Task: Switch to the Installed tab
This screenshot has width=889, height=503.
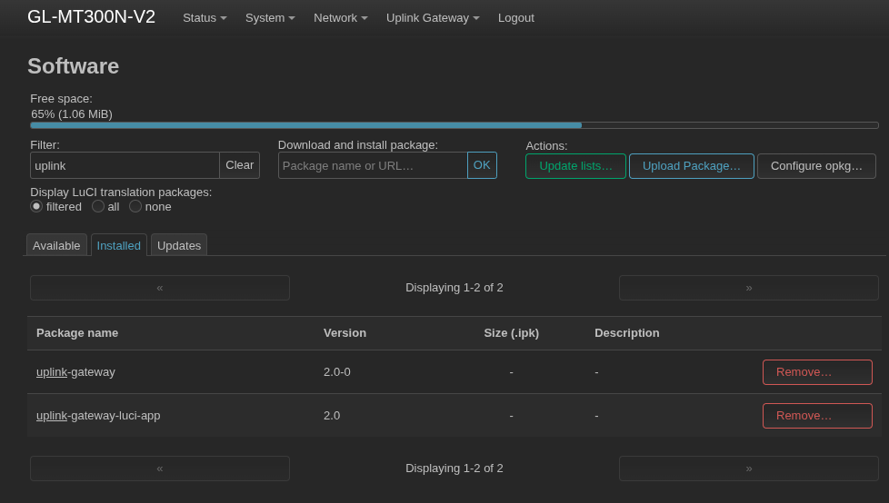Action: pos(118,245)
